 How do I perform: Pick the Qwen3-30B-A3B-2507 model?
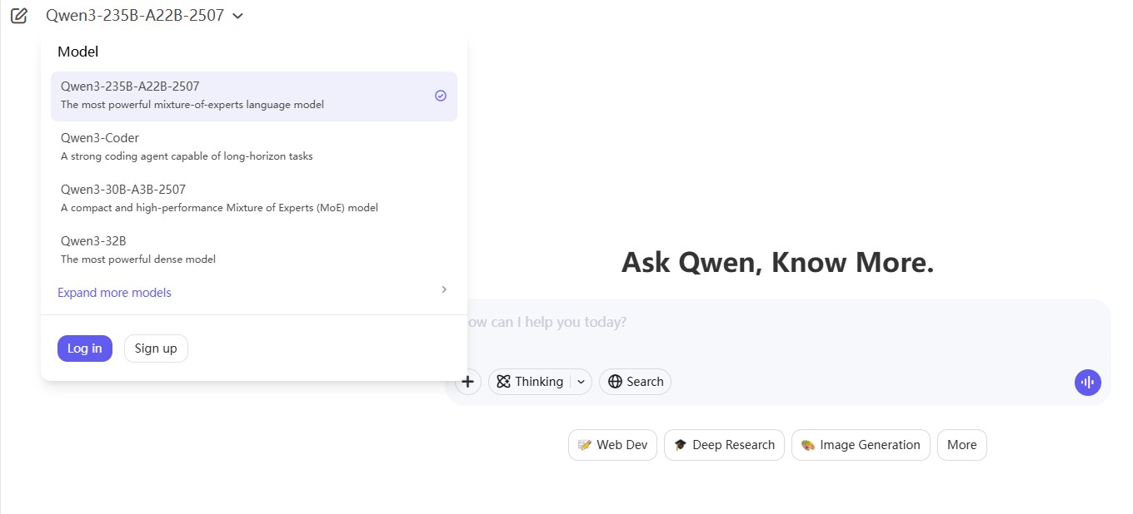coord(254,198)
